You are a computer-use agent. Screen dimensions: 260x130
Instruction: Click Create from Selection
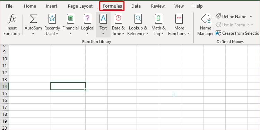[x=238, y=33]
